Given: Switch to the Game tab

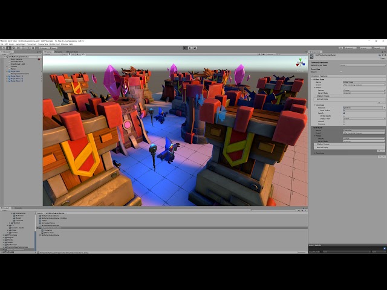Looking at the screenshot, I should tap(59, 52).
